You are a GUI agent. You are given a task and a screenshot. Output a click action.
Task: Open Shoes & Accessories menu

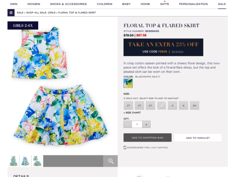point(69,4)
